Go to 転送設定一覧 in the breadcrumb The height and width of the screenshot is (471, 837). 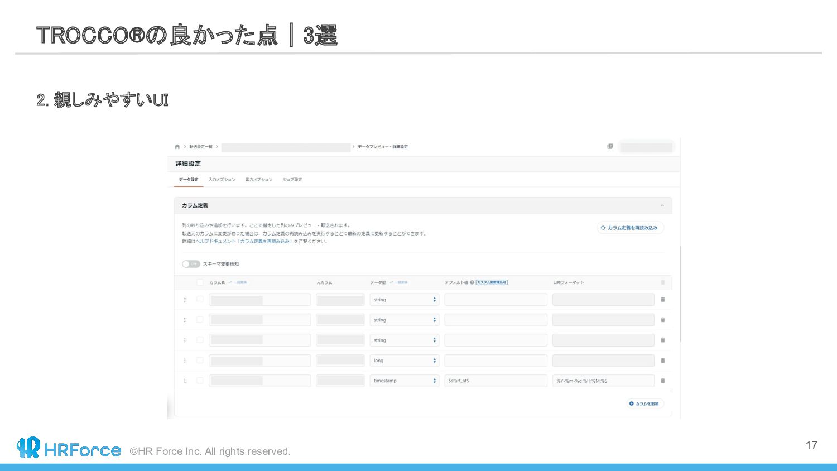(x=201, y=147)
